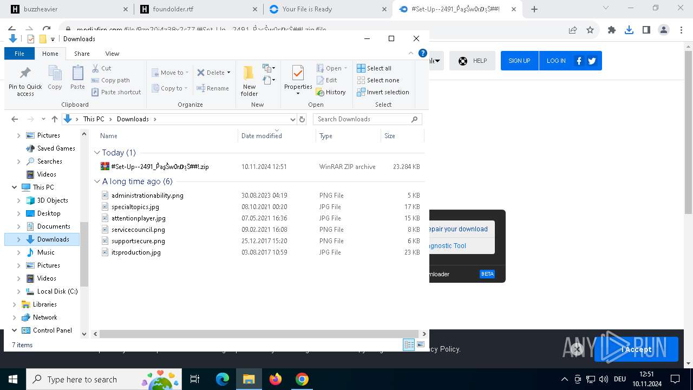Image resolution: width=693 pixels, height=390 pixels.
Task: Click HELP button on MediaFire page
Action: [x=472, y=61]
